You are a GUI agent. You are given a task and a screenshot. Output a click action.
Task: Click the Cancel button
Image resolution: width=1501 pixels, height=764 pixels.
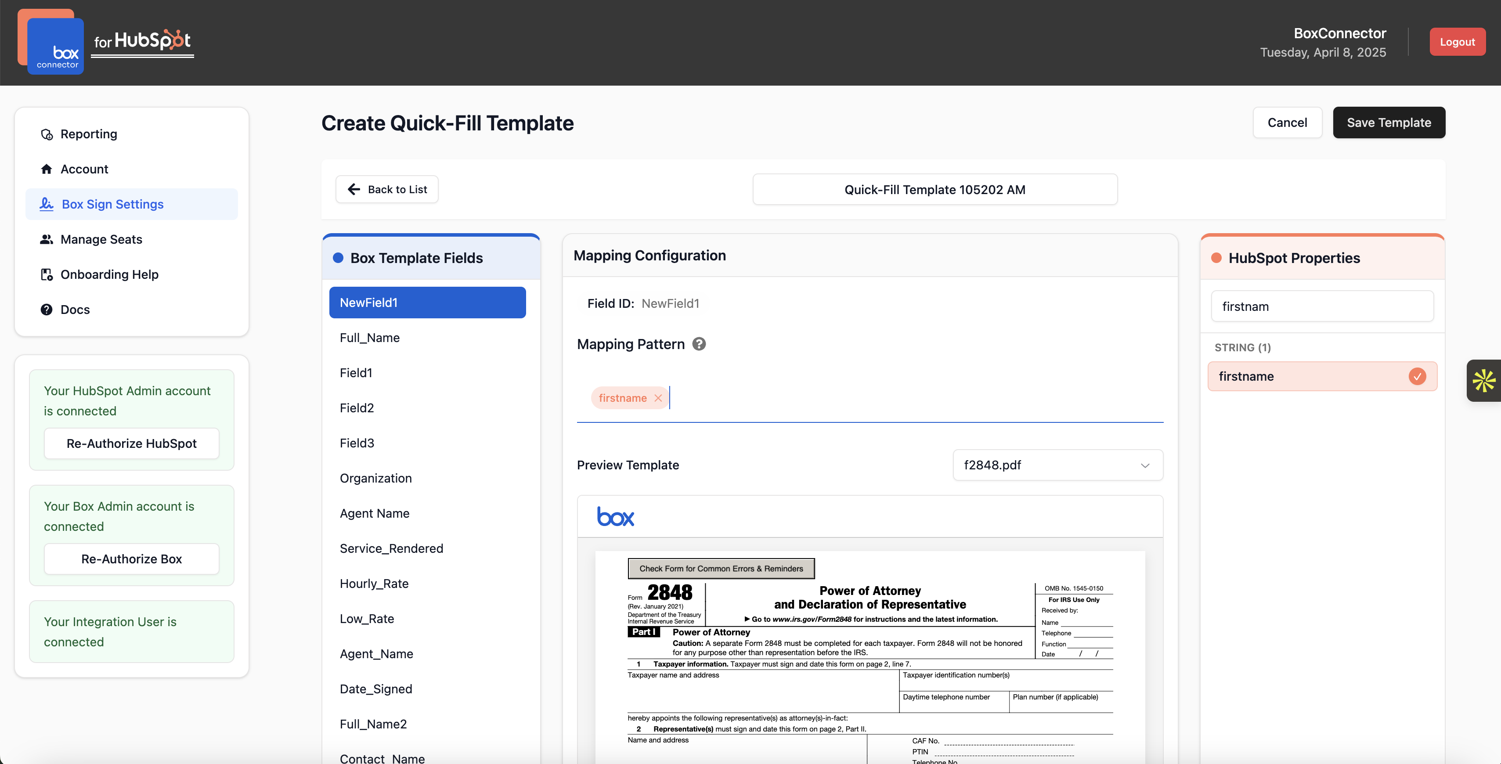1287,123
